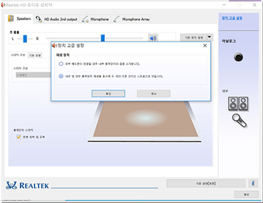263x203 pixels.
Task: Click the 장치 고급 설정 link
Action: point(232,18)
